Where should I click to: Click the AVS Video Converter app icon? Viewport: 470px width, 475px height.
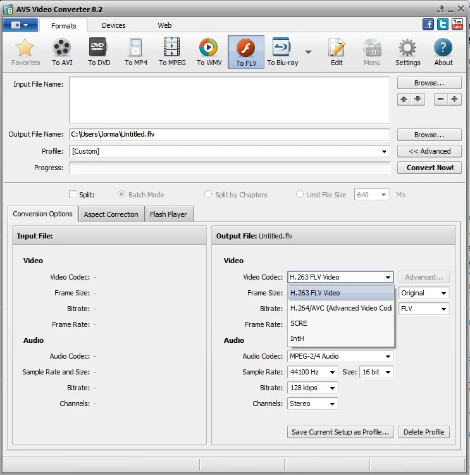(8, 9)
